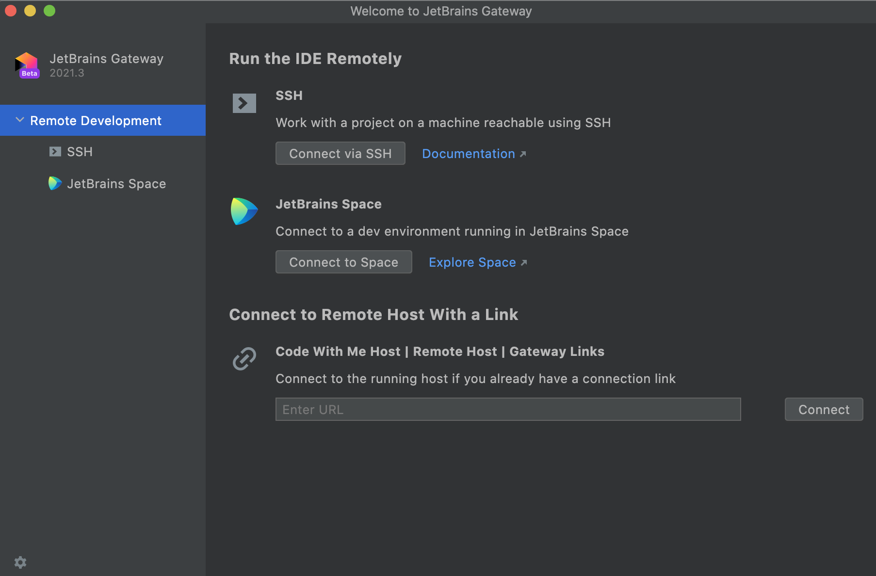Click the SSH terminal icon in sidebar
This screenshot has width=876, height=576.
coord(55,152)
